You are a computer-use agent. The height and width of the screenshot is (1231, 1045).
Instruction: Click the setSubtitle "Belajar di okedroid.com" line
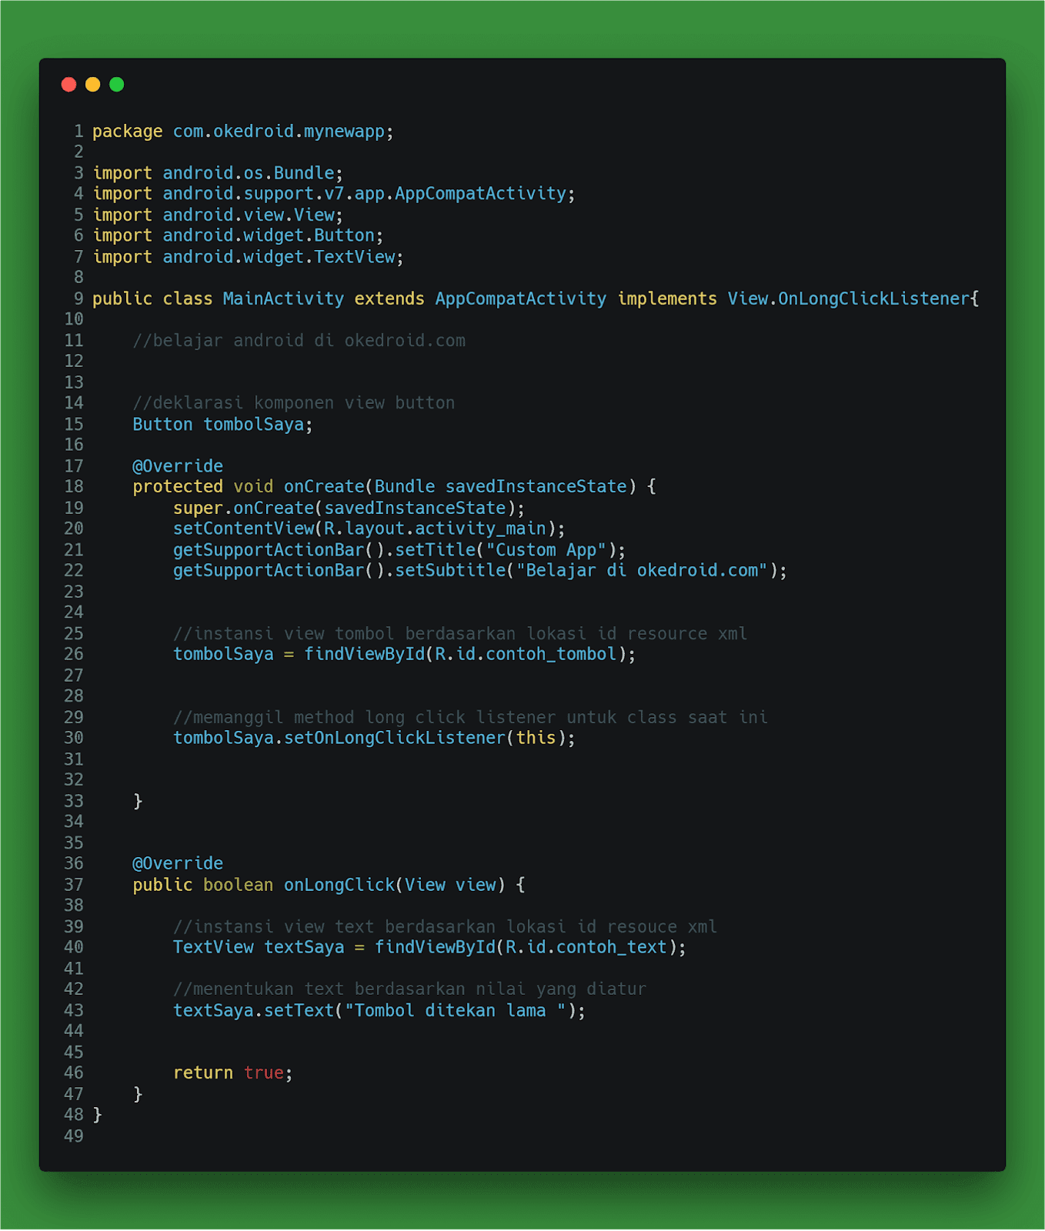(x=480, y=571)
